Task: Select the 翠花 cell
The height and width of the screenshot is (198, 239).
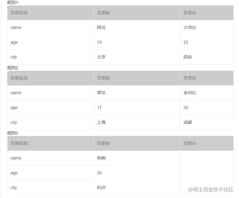Action: click(101, 93)
